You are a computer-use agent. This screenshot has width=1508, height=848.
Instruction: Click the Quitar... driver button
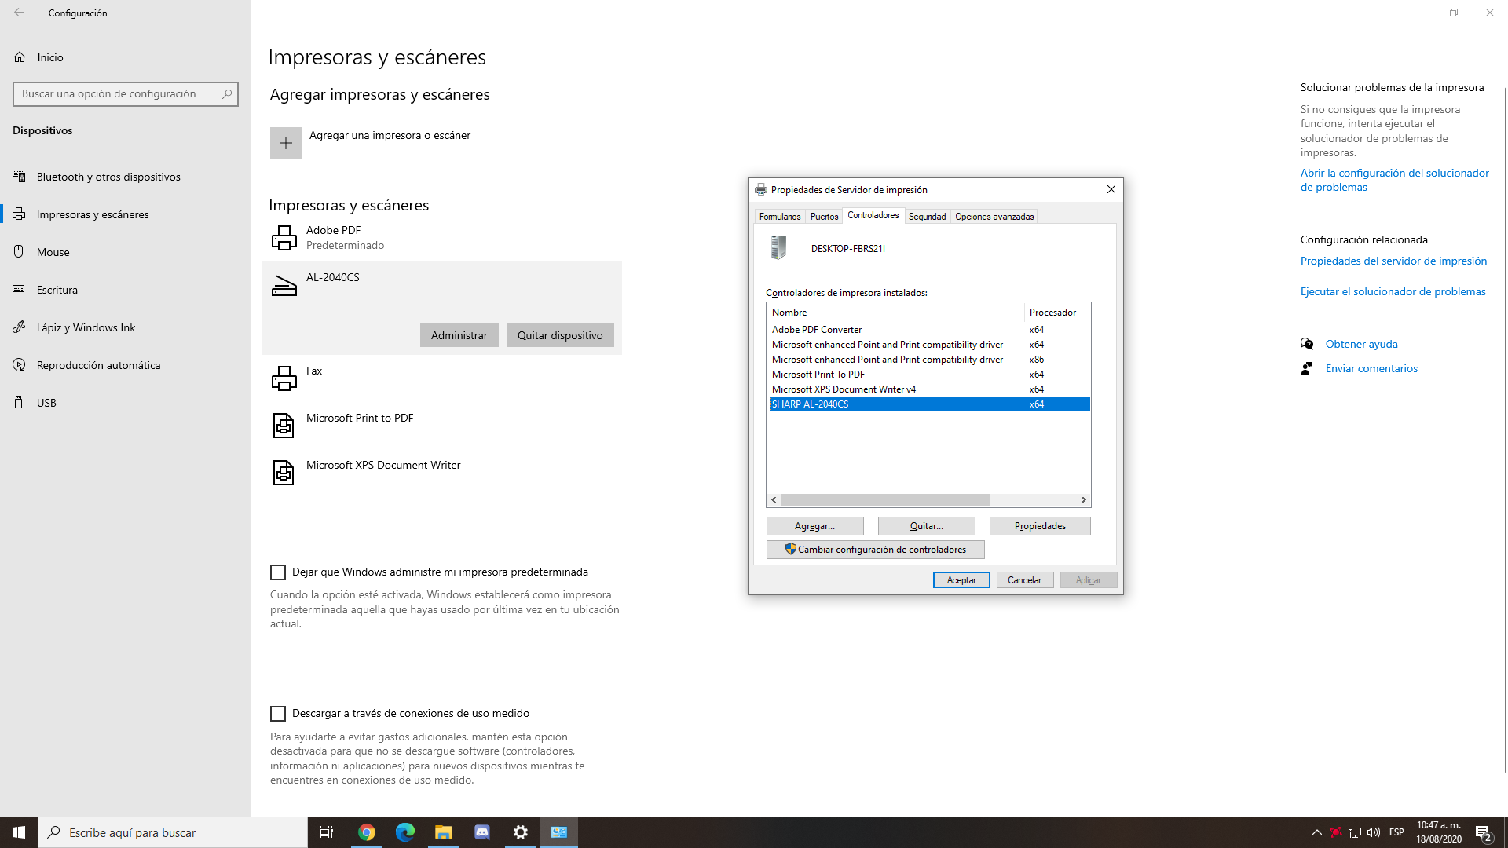point(926,526)
